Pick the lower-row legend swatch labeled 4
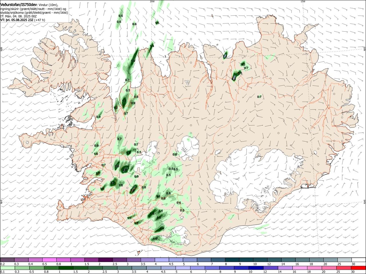This screenshot has height=274, width=366. (x=154, y=268)
